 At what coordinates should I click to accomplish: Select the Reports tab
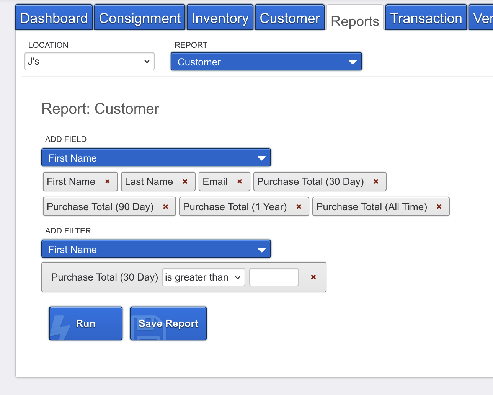tap(355, 18)
